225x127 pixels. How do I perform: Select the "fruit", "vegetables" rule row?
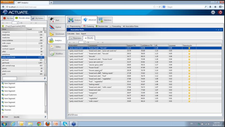pos(145,81)
